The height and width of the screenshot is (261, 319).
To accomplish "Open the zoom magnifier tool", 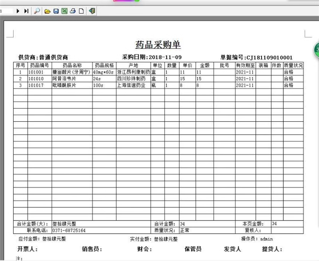I will (x=37, y=11).
